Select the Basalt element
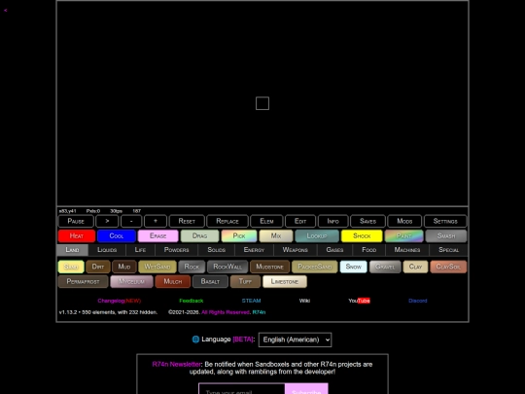Image resolution: width=525 pixels, height=394 pixels. (x=210, y=281)
